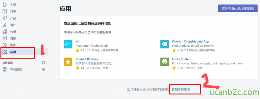Viewport: 260px width, 99px height.
Task: Click the Home house icon in sidebar
Action: [5, 5]
